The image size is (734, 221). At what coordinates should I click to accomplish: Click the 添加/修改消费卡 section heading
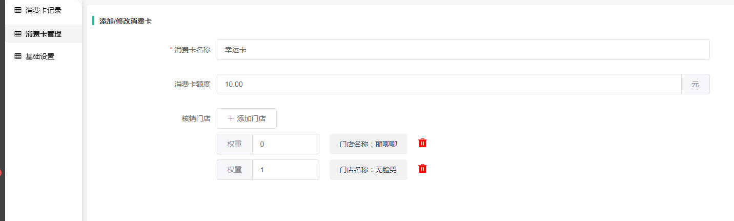(x=126, y=21)
